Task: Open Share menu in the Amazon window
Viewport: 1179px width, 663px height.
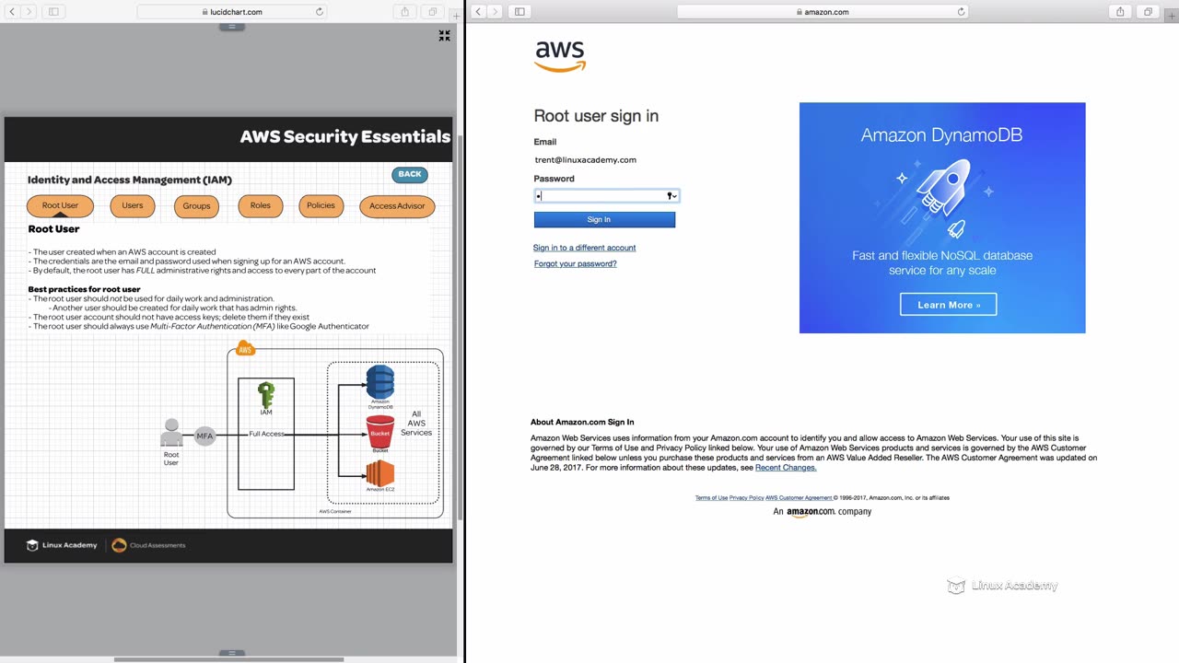Action: [1120, 12]
